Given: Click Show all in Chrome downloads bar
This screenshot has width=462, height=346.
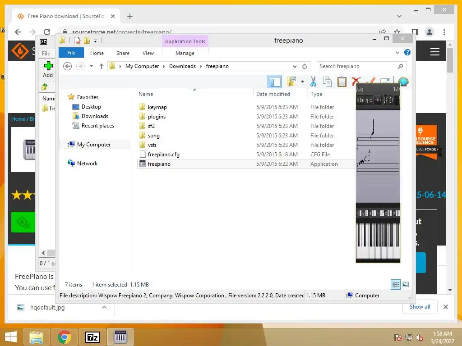Looking at the screenshot, I should 420,306.
